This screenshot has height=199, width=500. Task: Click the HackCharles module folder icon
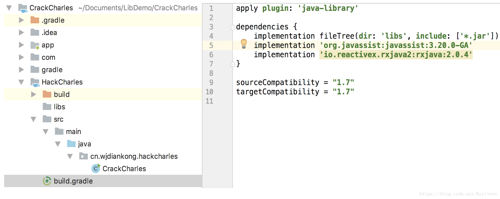point(35,82)
